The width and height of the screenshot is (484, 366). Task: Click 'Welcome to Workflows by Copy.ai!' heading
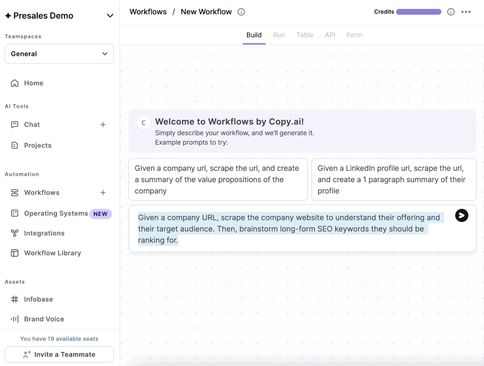coord(229,121)
